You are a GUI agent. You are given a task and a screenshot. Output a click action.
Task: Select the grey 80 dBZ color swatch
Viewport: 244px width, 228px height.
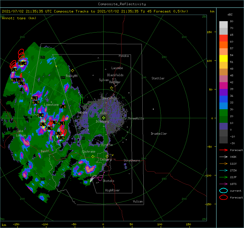(223, 24)
